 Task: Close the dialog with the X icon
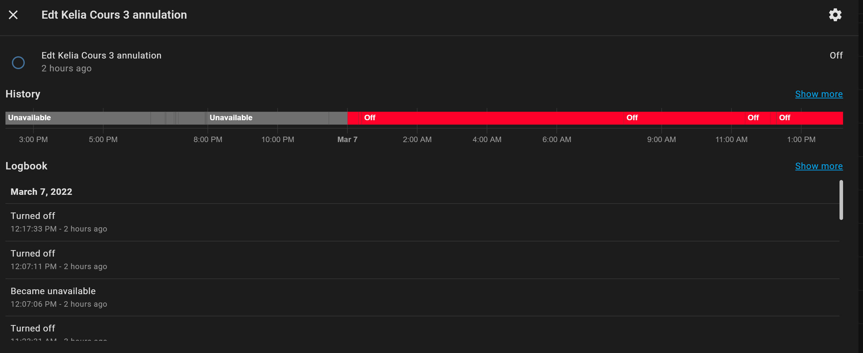tap(13, 15)
